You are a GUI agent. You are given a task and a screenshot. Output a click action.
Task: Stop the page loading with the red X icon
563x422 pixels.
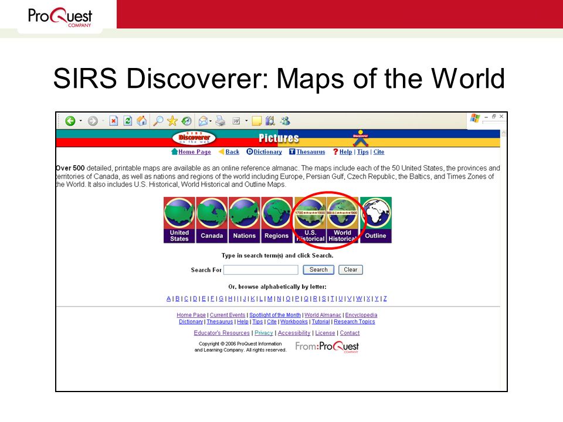[113, 121]
